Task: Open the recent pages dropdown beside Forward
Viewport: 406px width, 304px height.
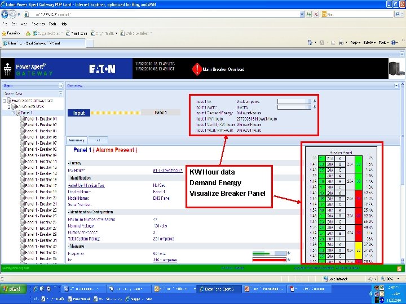Action: click(x=19, y=15)
